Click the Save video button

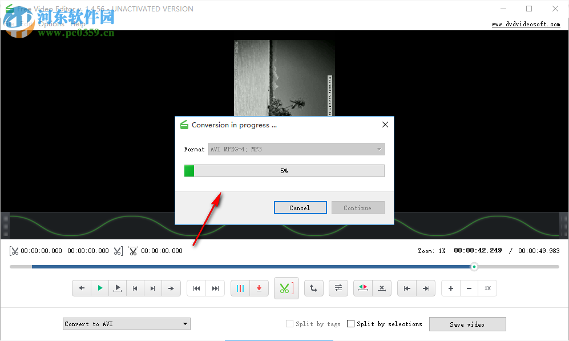[467, 324]
